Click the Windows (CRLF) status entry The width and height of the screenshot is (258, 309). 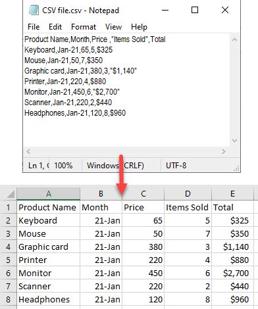click(x=115, y=165)
